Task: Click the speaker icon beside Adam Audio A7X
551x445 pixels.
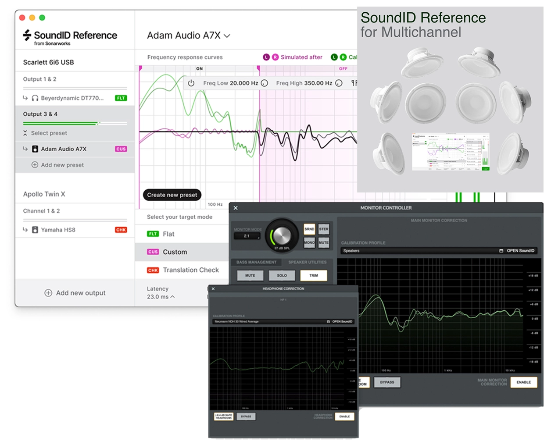Action: [35, 149]
